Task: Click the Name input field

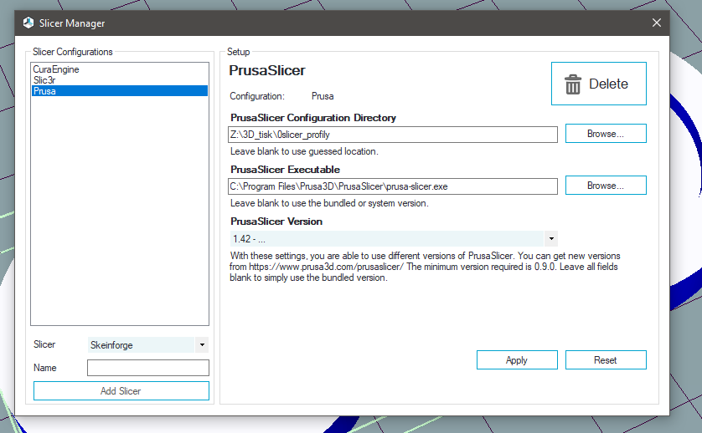Action: (147, 368)
